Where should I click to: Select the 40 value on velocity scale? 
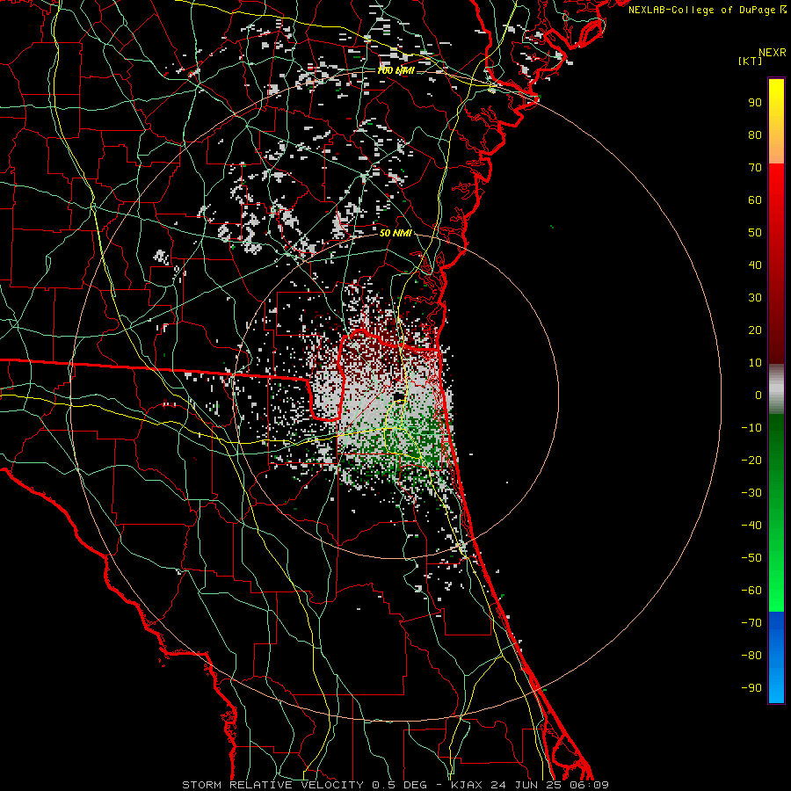755,265
